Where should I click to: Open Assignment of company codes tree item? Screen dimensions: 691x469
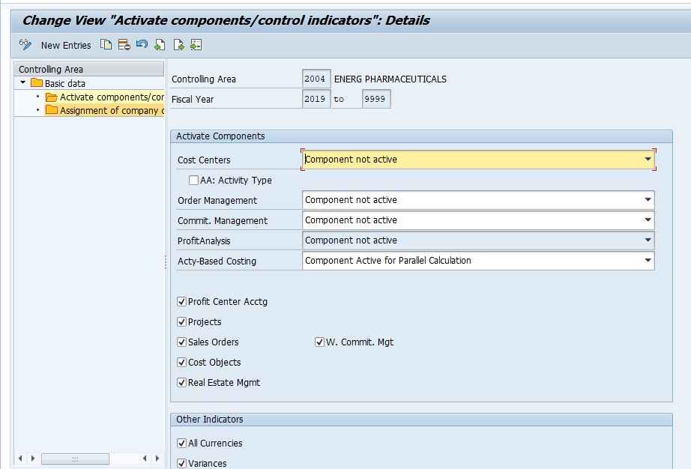tap(105, 110)
